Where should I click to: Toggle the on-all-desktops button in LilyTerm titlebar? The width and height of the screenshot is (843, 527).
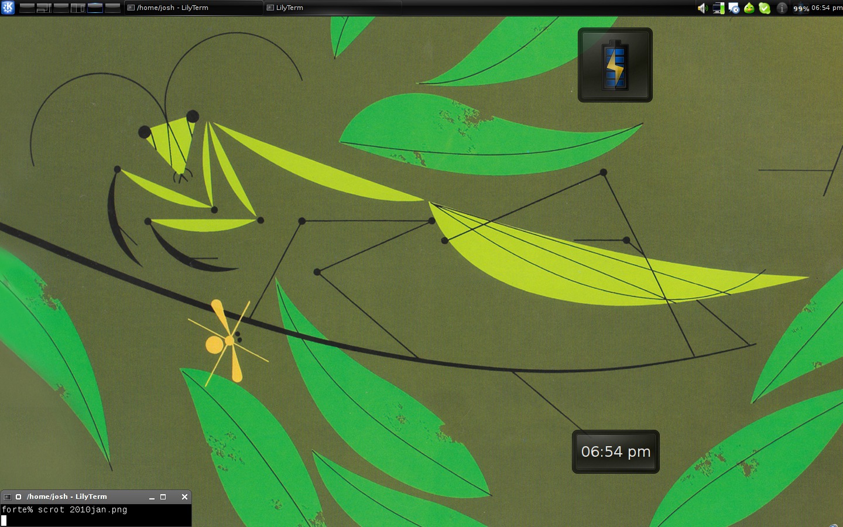[18, 497]
